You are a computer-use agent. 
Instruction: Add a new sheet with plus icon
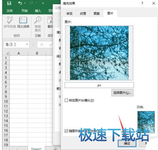click(x=55, y=149)
